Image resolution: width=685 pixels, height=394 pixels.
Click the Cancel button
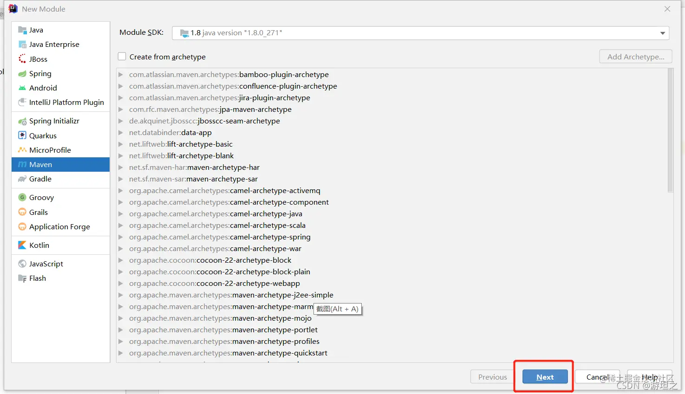[x=597, y=377]
